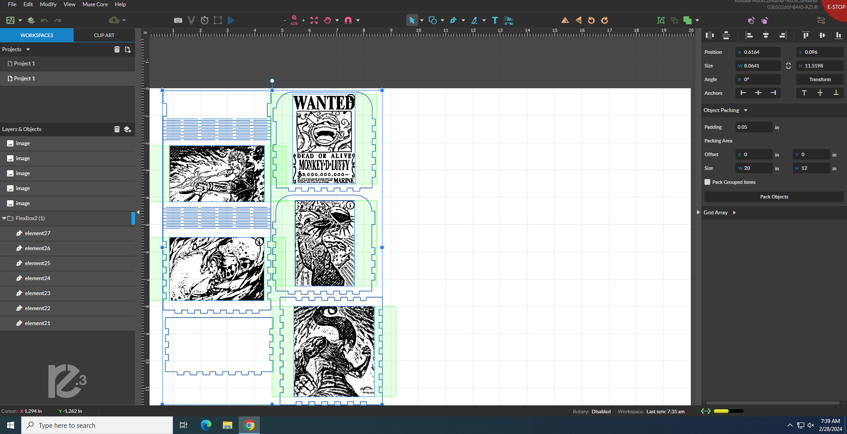Select the pen drawing tool

tap(453, 20)
